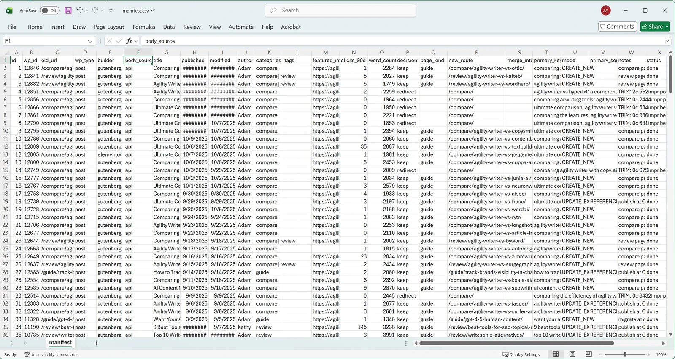The image size is (675, 359).
Task: Select column F header
Action: tap(138, 53)
